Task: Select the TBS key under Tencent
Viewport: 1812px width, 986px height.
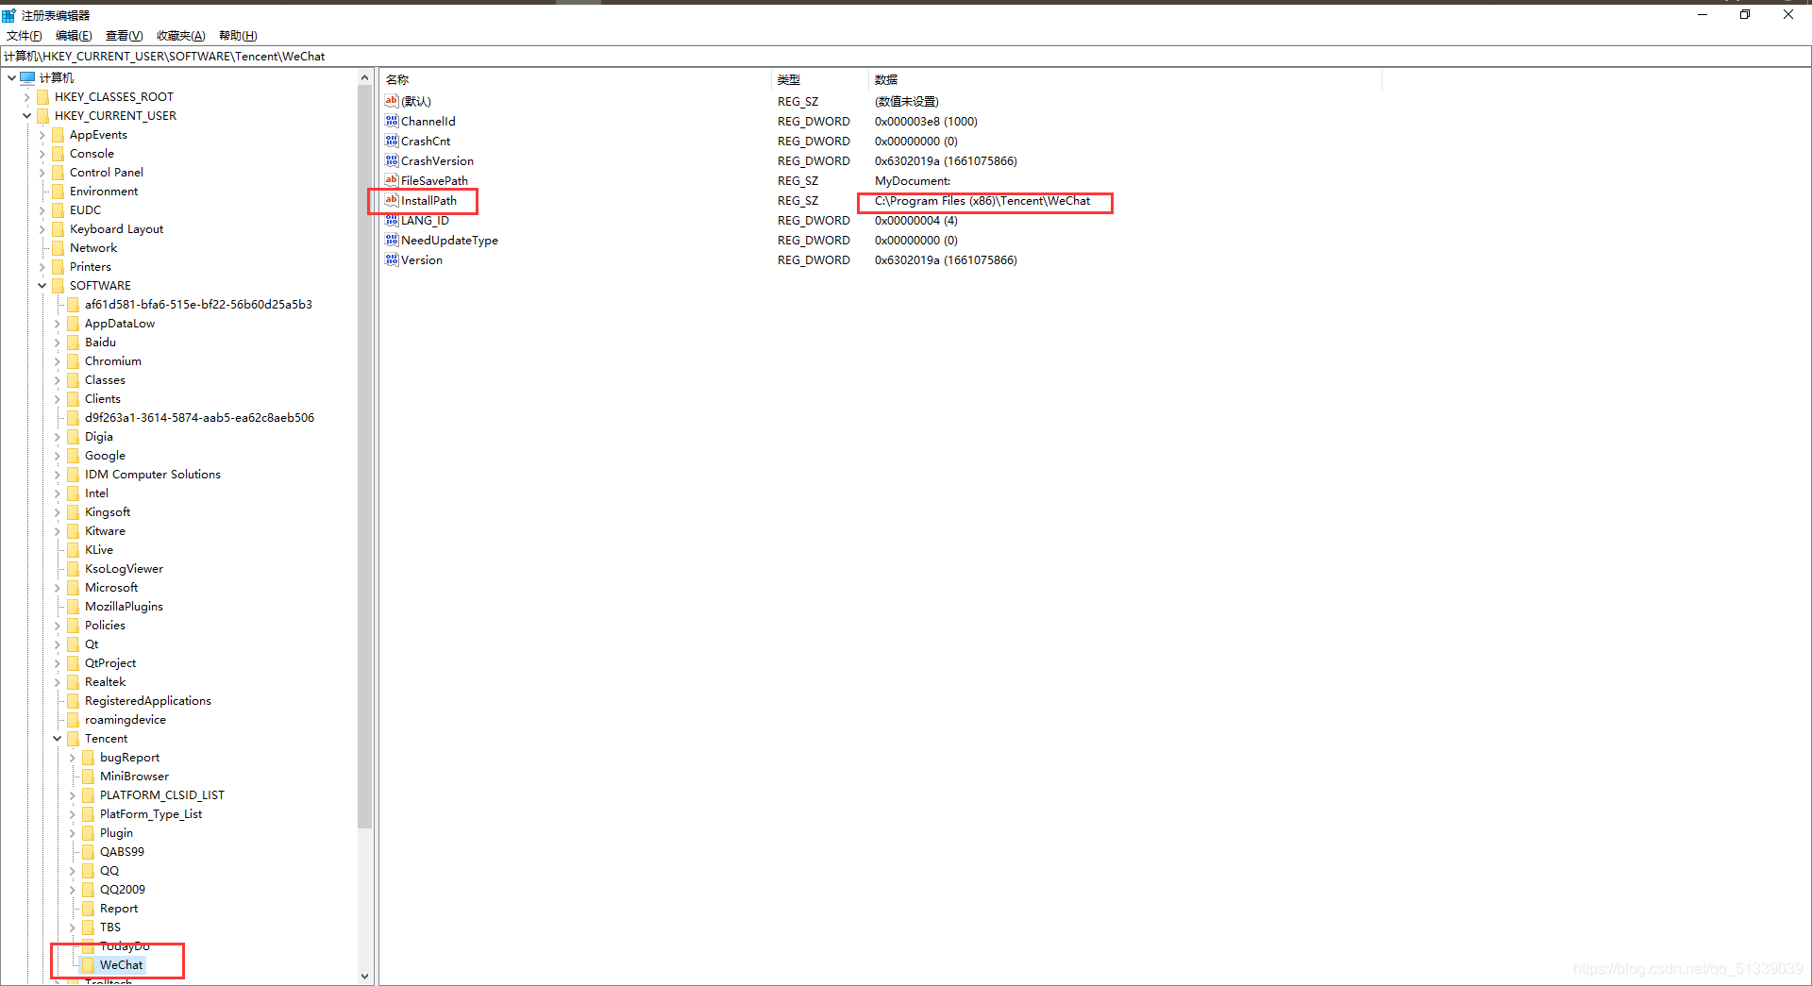Action: (x=110, y=927)
